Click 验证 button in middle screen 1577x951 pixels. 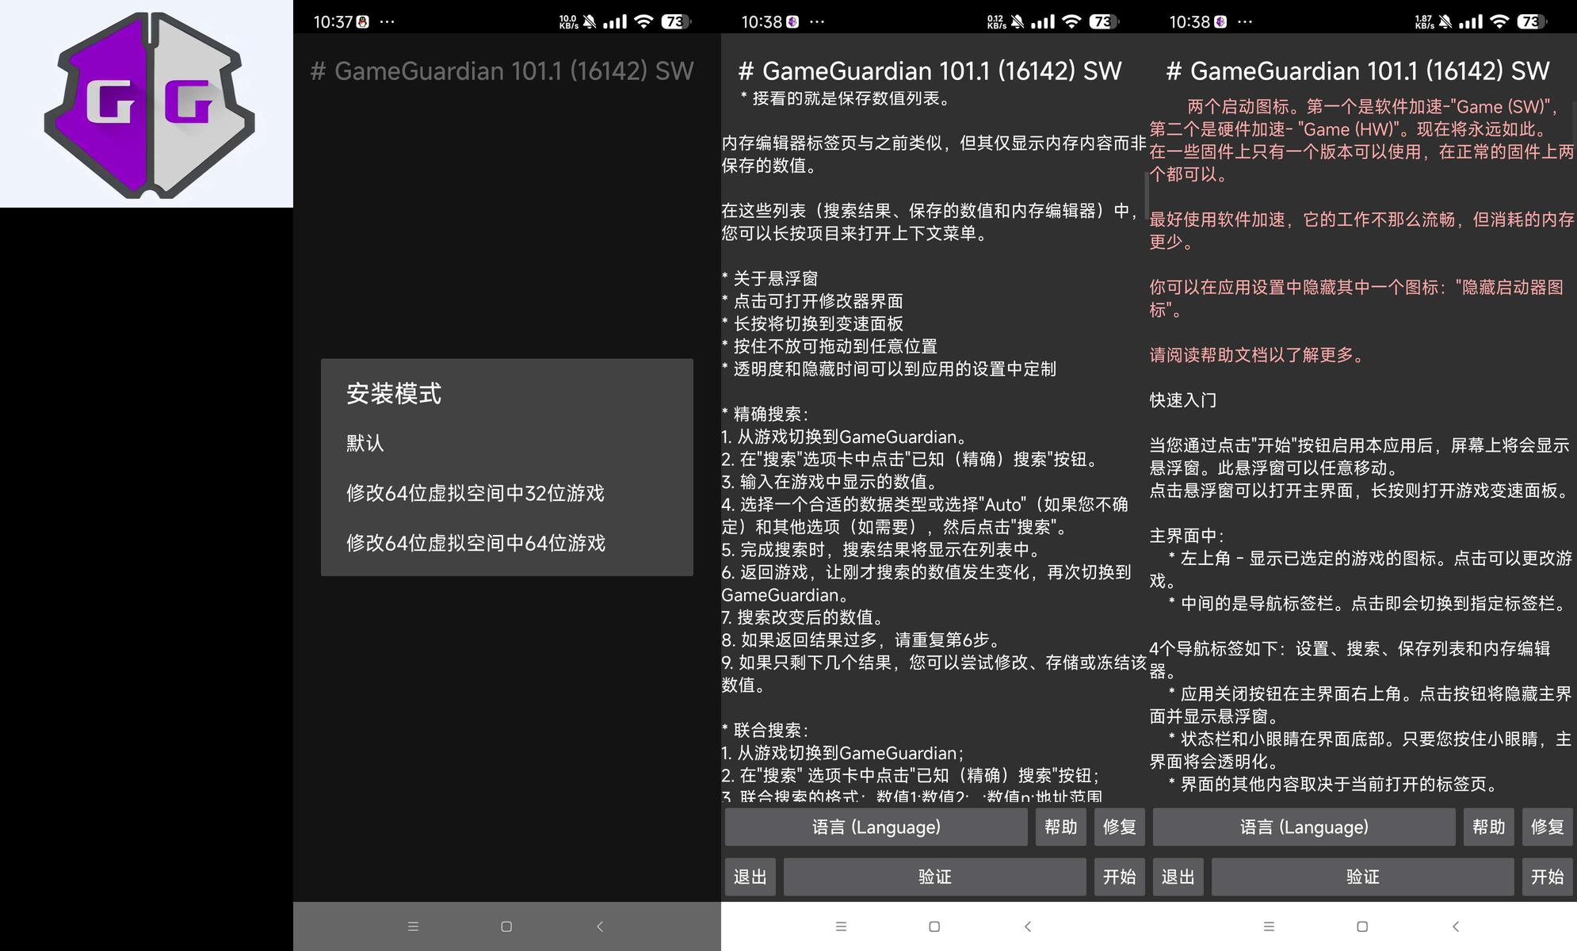(935, 877)
